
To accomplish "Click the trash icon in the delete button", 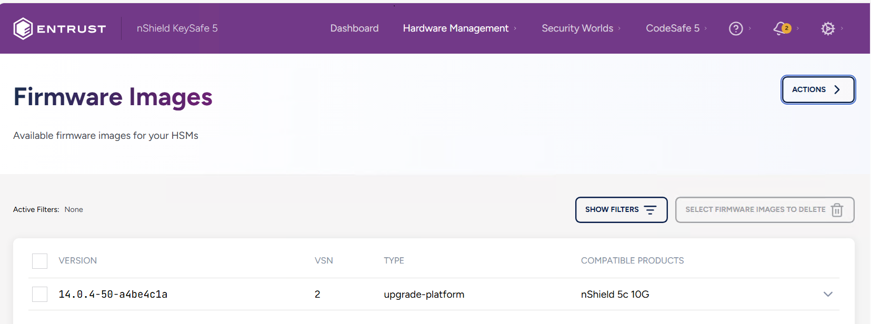I will point(837,210).
